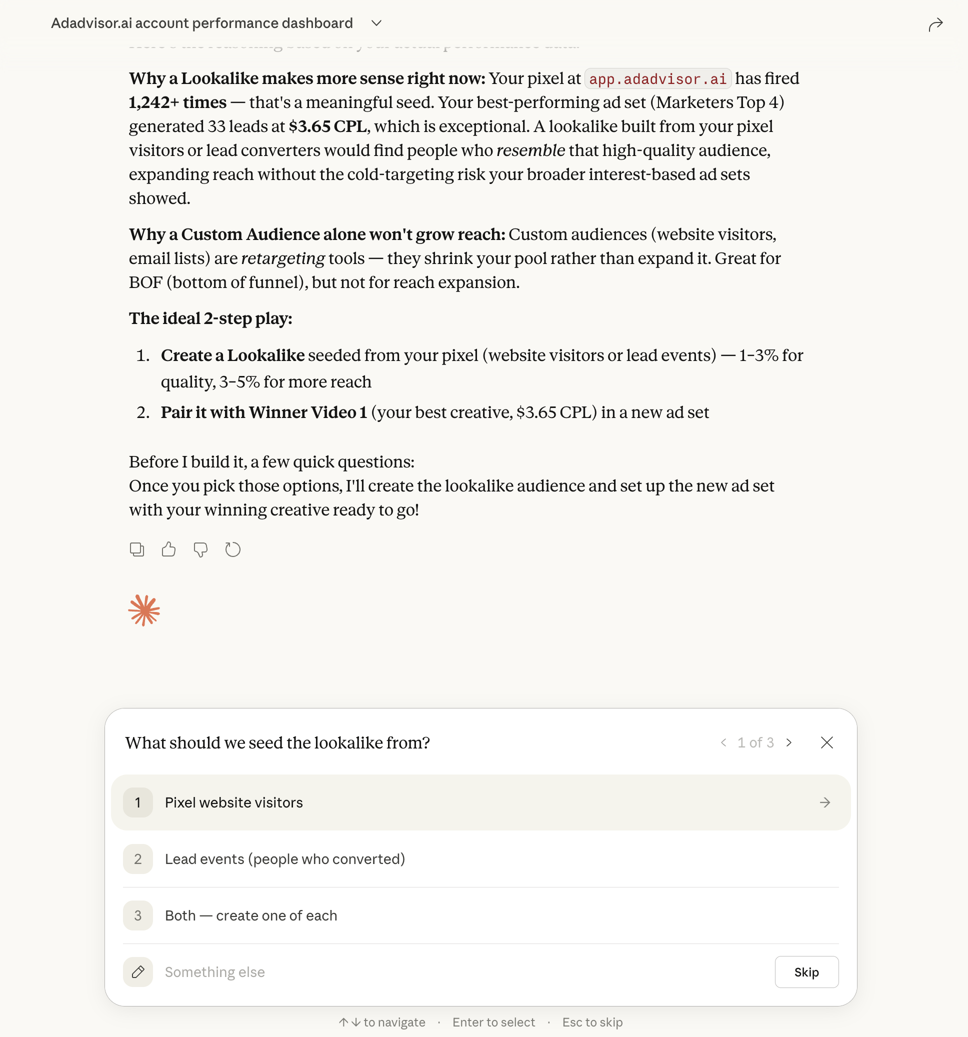Go back with the left chevron
This screenshot has width=968, height=1037.
[x=724, y=743]
